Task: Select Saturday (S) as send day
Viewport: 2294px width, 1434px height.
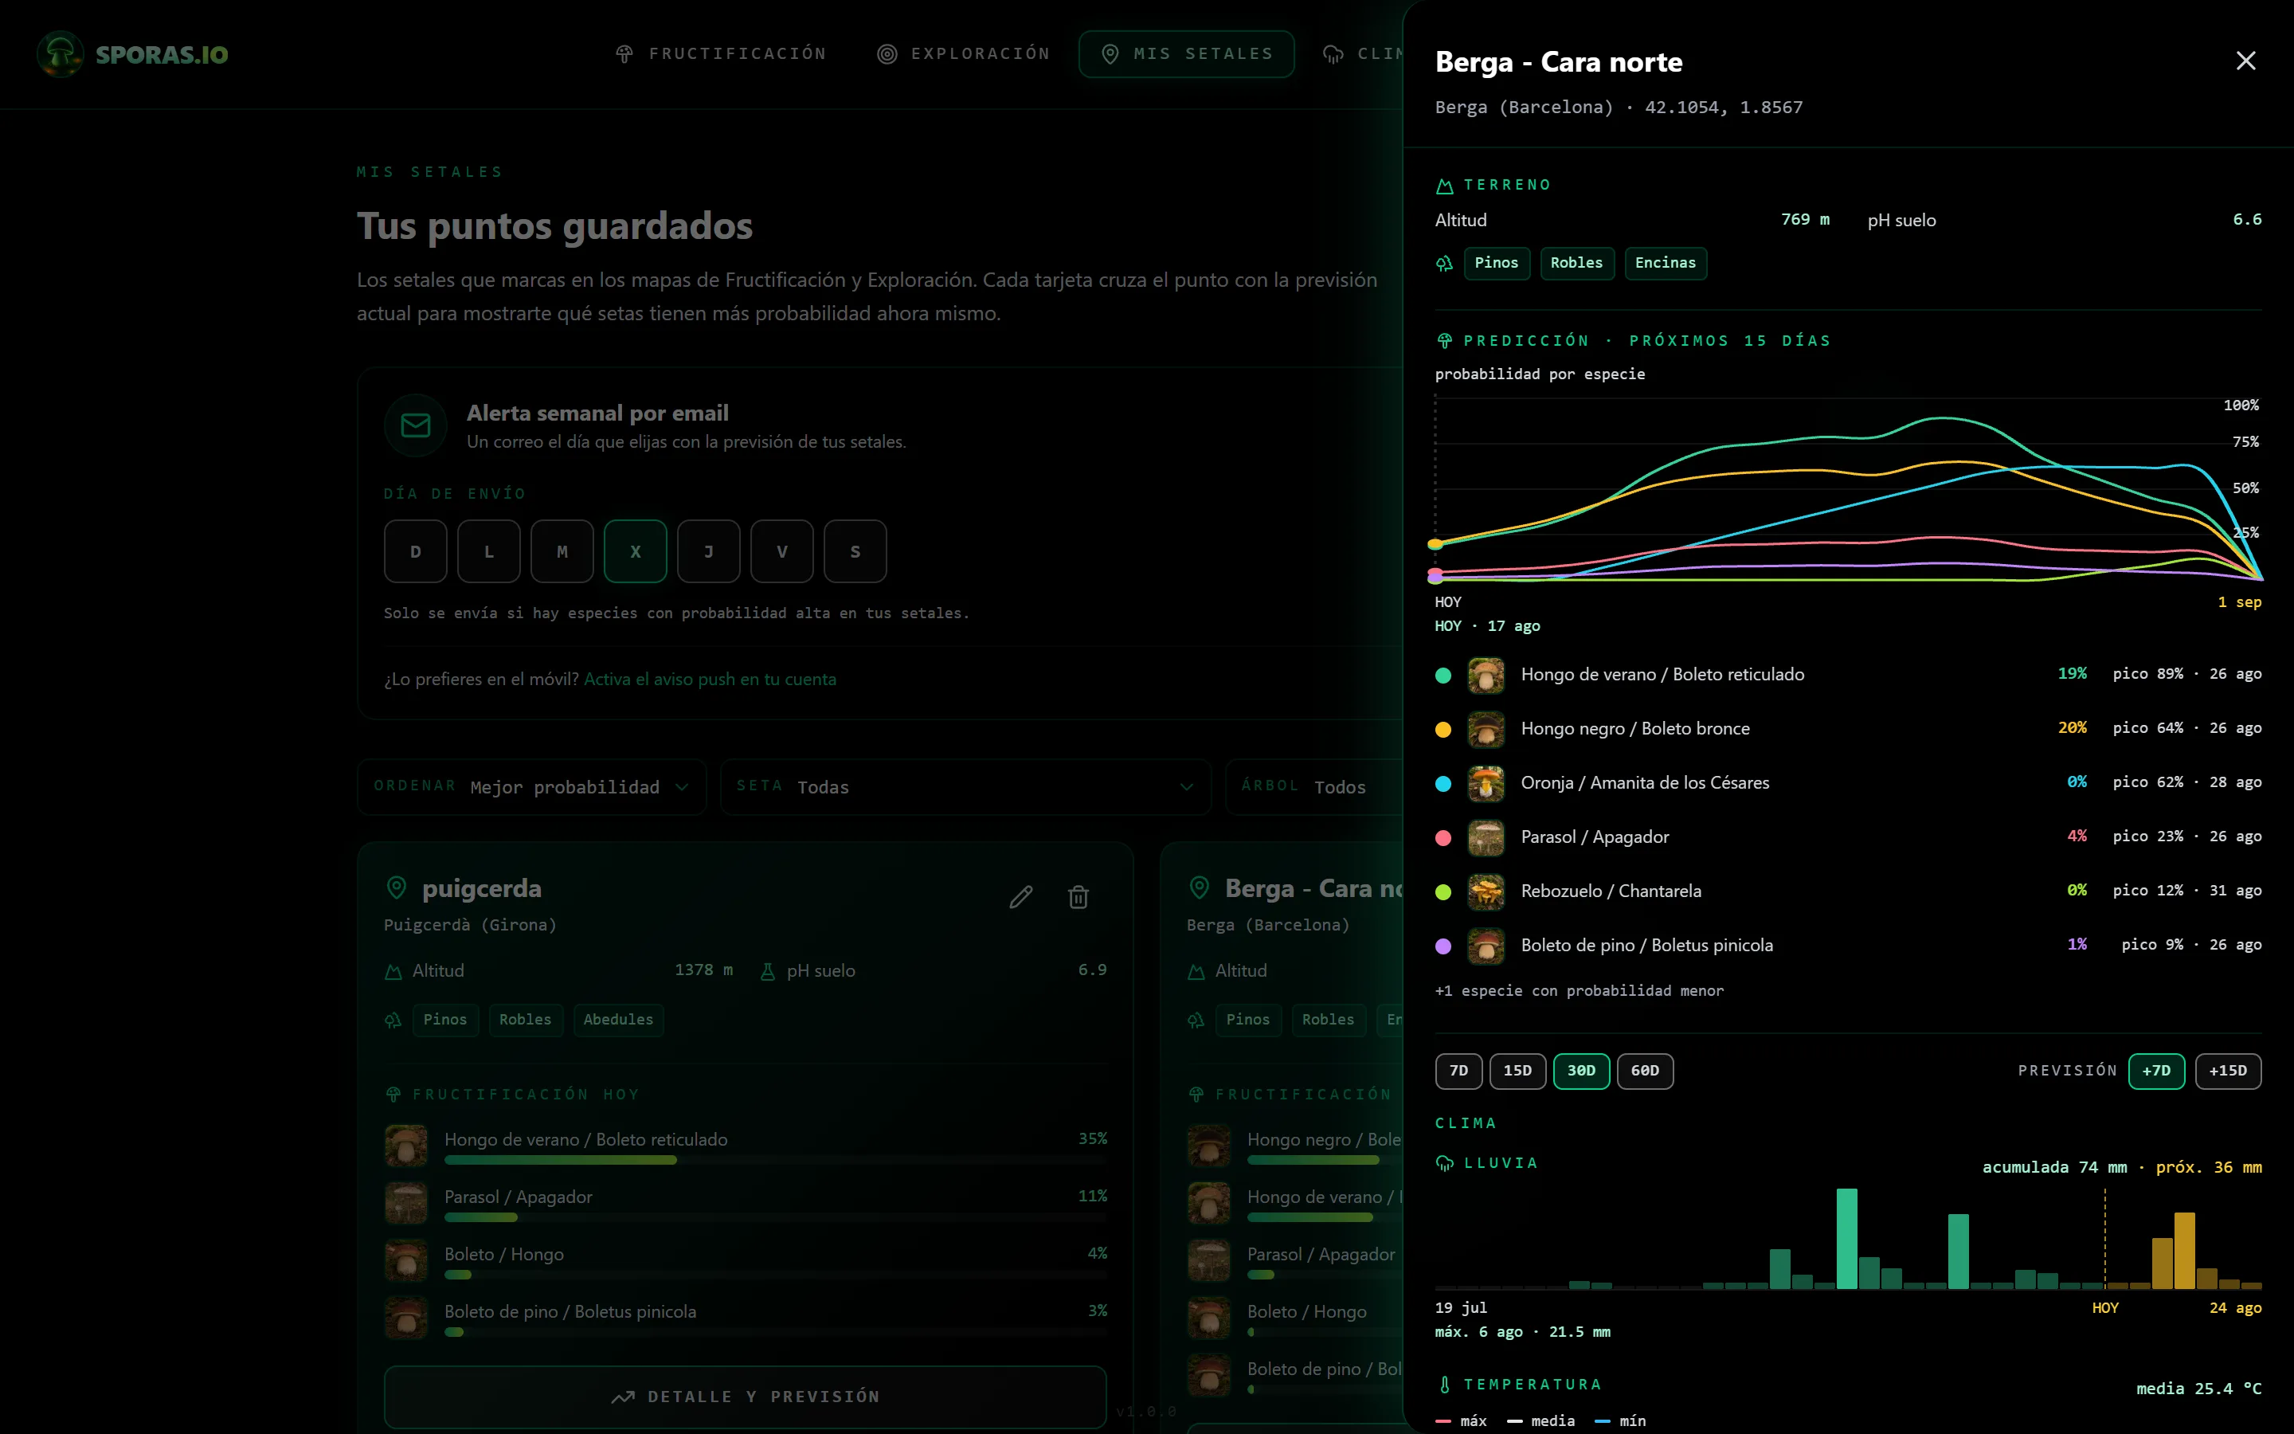Action: pyautogui.click(x=855, y=551)
